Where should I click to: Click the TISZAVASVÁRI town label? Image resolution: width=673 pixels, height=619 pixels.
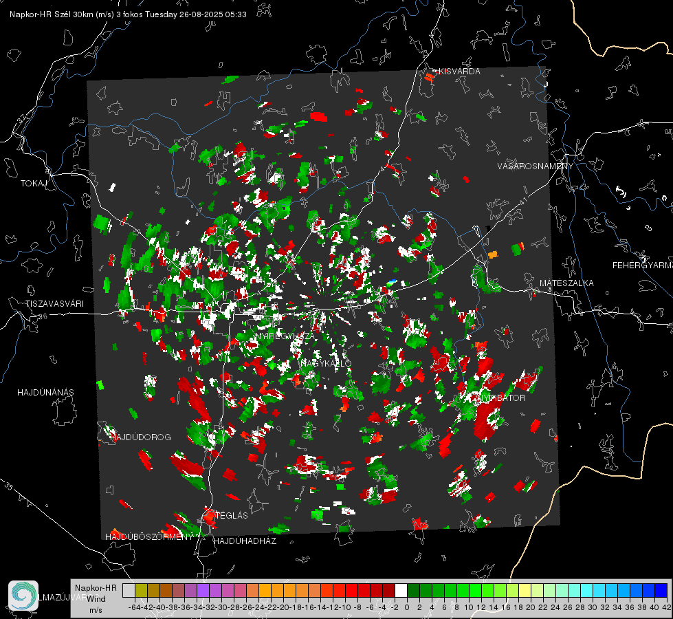[x=54, y=304]
